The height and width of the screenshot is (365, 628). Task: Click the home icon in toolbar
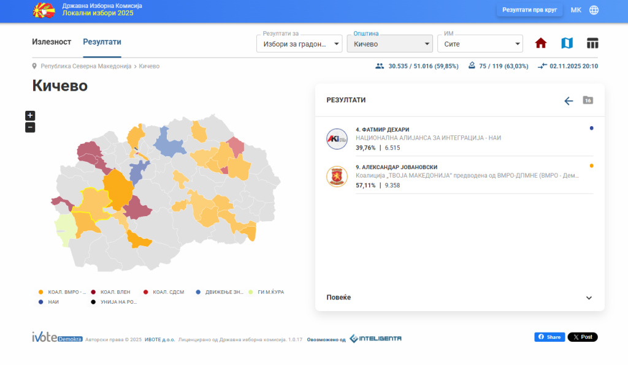pyautogui.click(x=540, y=43)
